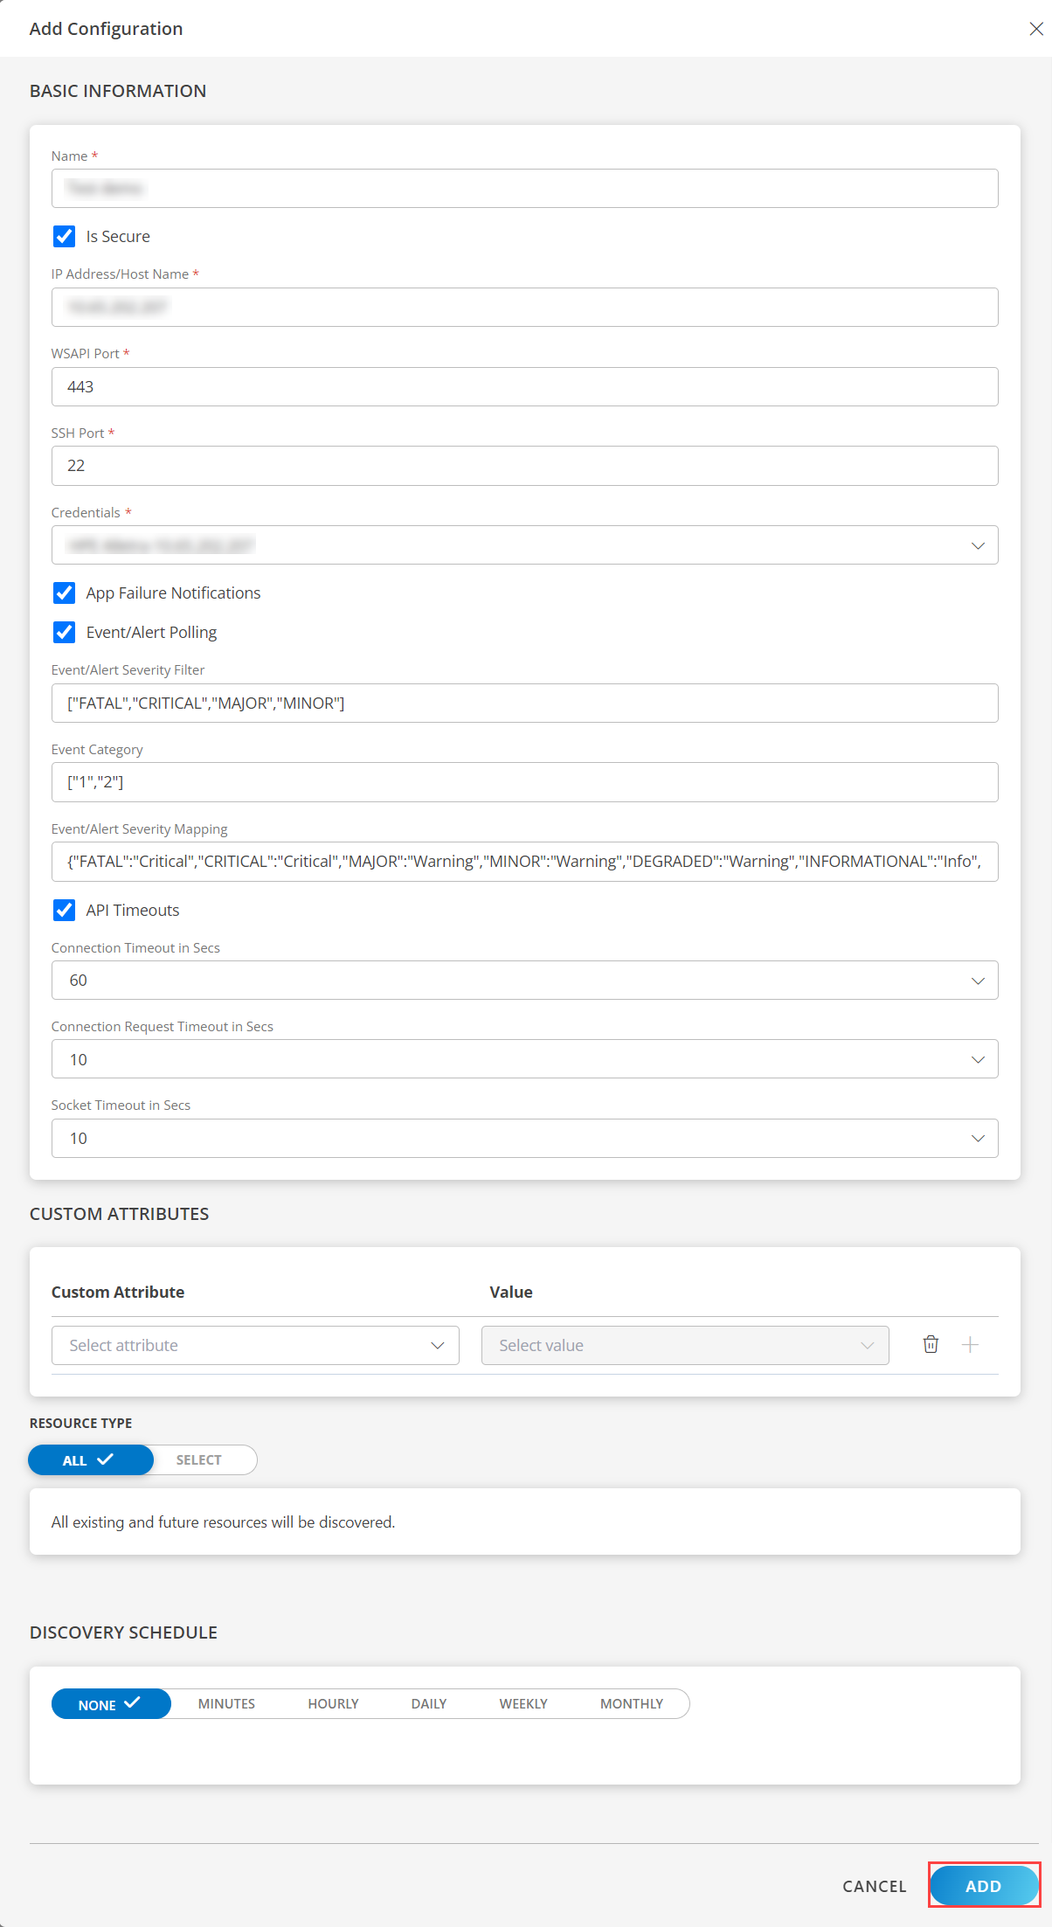
Task: Close the Add Configuration dialog
Action: (x=1035, y=29)
